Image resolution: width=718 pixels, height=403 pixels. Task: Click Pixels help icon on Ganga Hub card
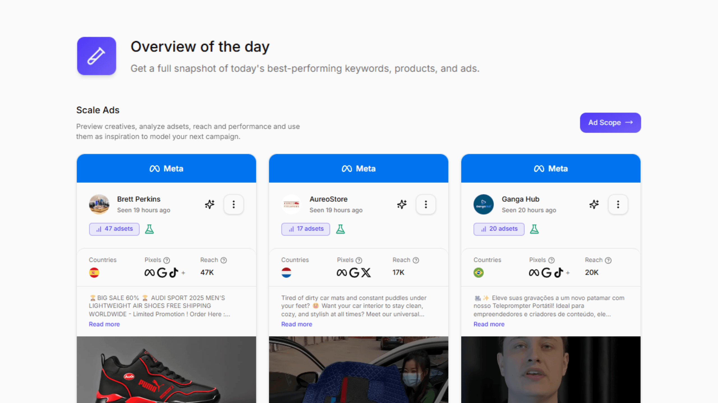pos(551,260)
